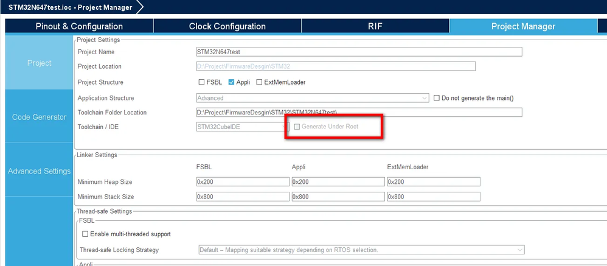Edit Appli Minimum Heap Size field
607x266 pixels.
point(338,182)
